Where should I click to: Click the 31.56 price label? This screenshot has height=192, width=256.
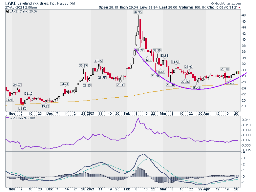176,62
